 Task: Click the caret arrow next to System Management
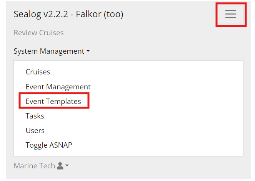tap(88, 51)
